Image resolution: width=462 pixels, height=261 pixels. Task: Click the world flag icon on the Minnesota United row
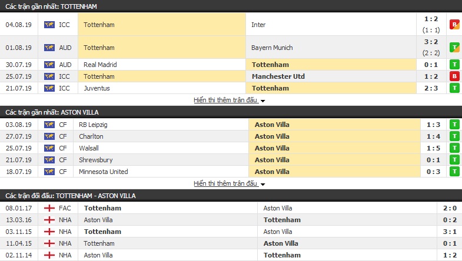pos(49,172)
